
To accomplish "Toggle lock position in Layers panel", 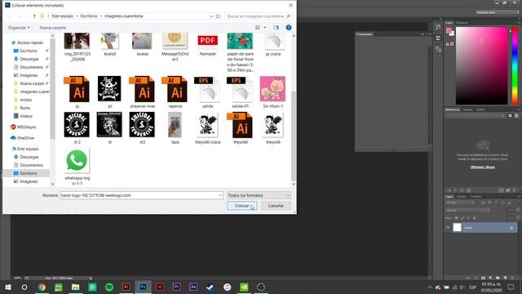I will [x=468, y=218].
